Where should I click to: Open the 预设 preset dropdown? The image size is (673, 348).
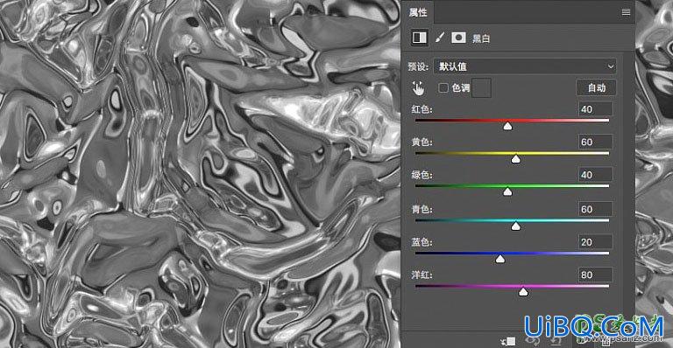click(525, 66)
